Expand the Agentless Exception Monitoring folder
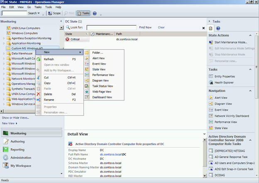Screen dimensions: 259x183 [4, 38]
